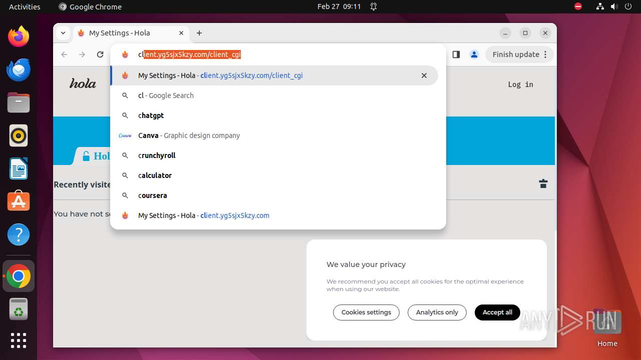Click the fire favicon in address bar
The height and width of the screenshot is (360, 641).
(x=125, y=54)
